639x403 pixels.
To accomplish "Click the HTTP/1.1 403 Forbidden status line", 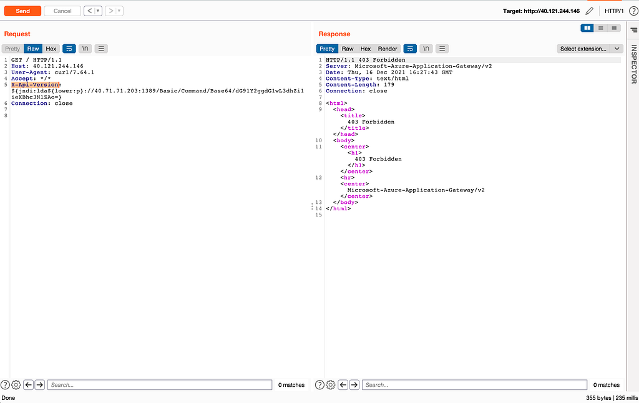I will pos(366,60).
